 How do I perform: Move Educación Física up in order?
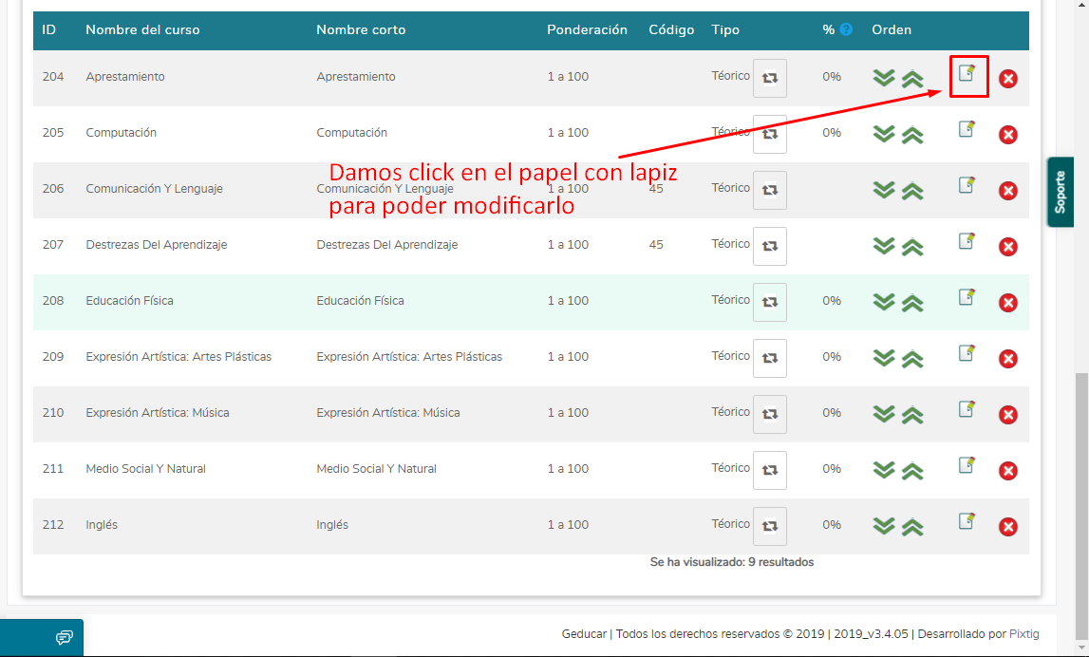point(912,304)
